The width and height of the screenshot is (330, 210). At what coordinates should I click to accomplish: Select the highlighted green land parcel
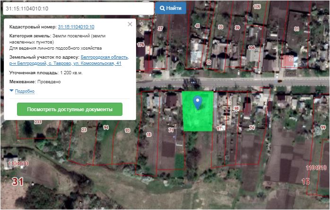click(x=198, y=111)
